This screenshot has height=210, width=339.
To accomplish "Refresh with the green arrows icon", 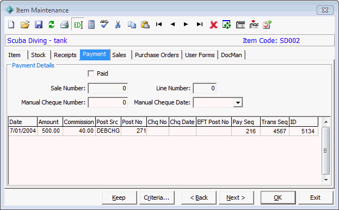I will click(52, 24).
